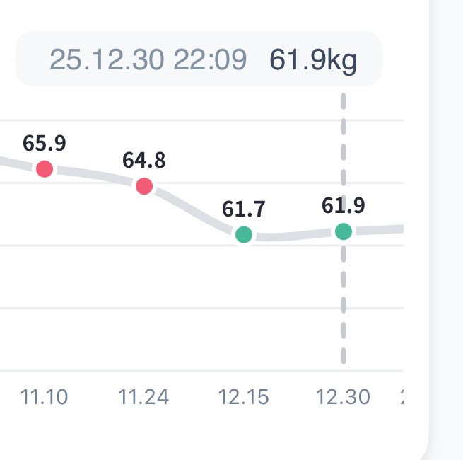Image resolution: width=463 pixels, height=460 pixels.
Task: Tap the 61.7 value label
Action: 244,209
